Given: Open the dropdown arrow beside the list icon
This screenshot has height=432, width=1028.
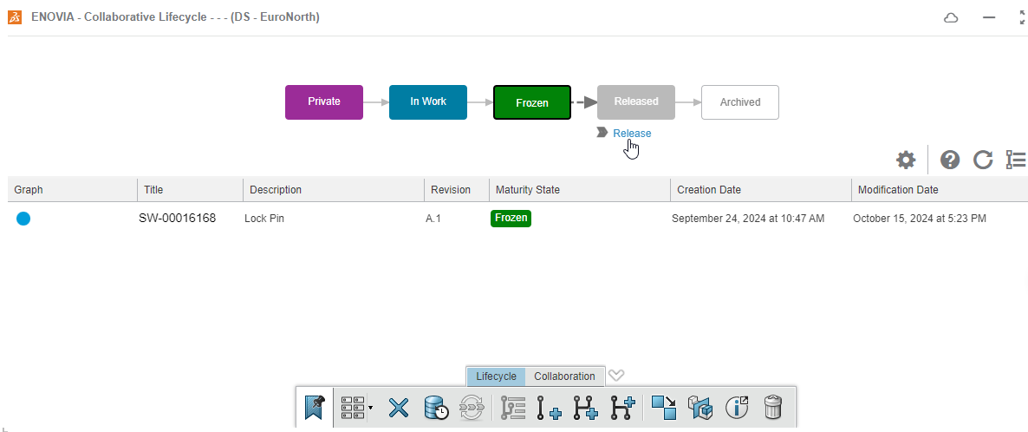Looking at the screenshot, I should point(371,407).
